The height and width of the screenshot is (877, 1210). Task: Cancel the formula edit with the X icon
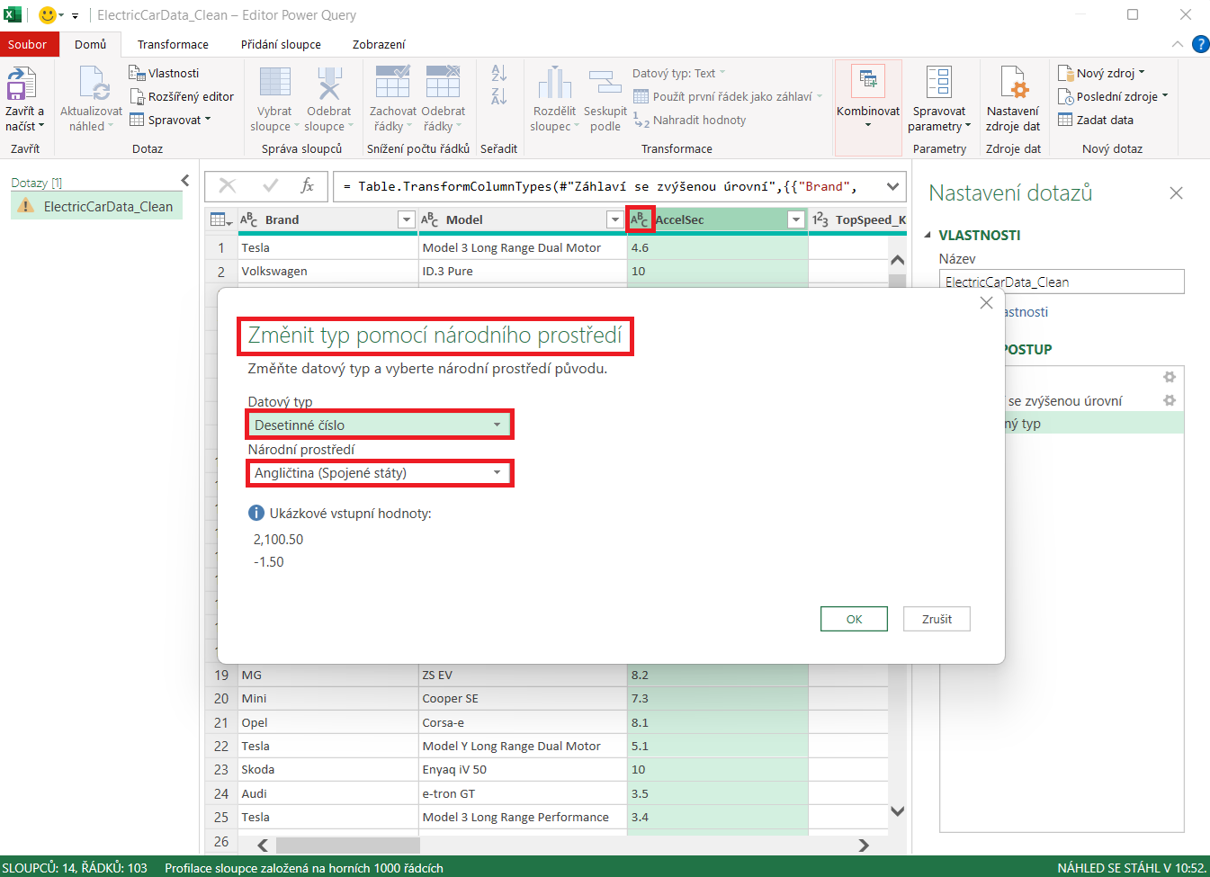tap(228, 185)
